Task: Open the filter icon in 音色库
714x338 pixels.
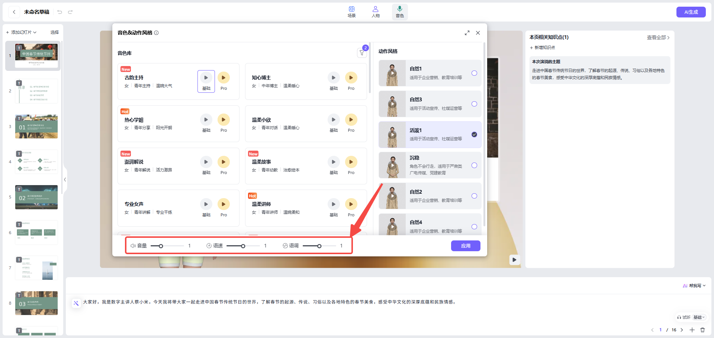Action: (362, 53)
